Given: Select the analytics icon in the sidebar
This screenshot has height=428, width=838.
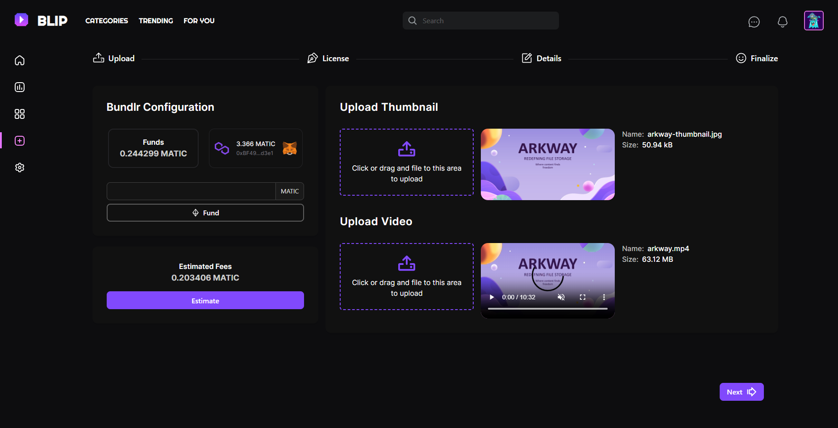Looking at the screenshot, I should pos(20,87).
